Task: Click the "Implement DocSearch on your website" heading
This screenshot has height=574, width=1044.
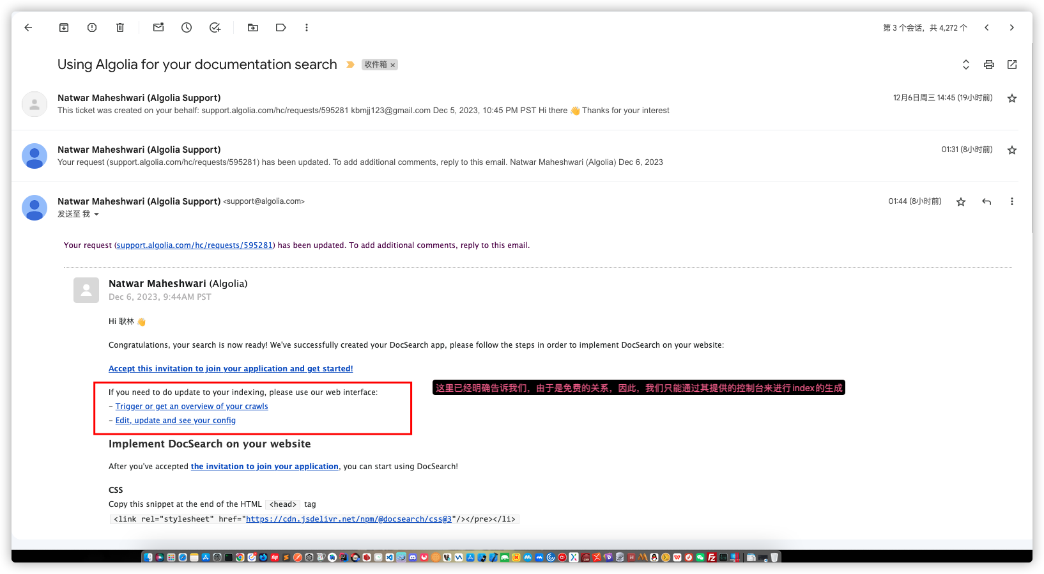Action: pos(210,444)
